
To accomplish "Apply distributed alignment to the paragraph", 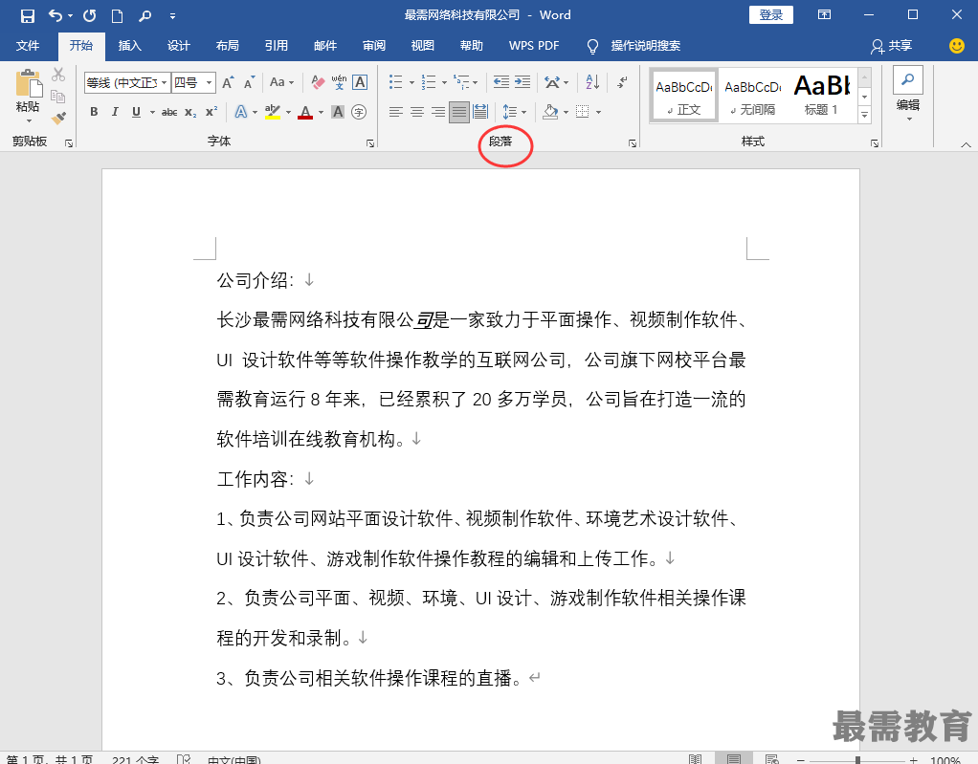I will tap(480, 112).
